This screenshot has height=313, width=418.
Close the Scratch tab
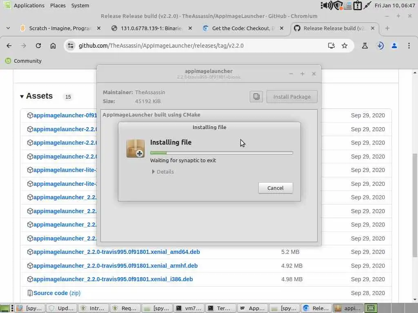coord(99,28)
